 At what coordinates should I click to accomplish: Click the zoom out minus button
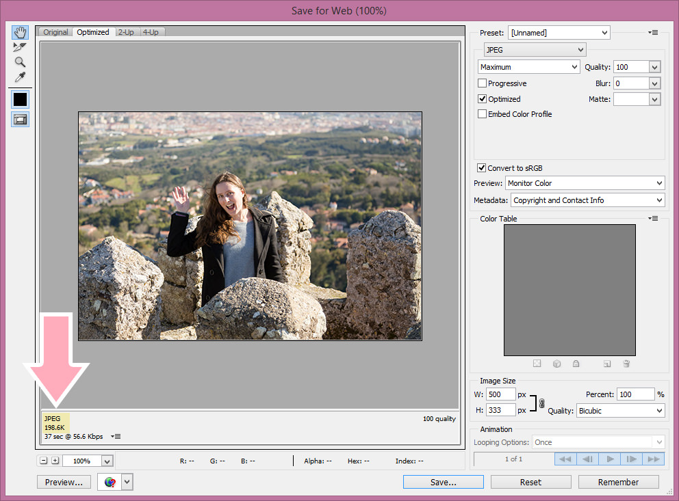[x=43, y=461]
